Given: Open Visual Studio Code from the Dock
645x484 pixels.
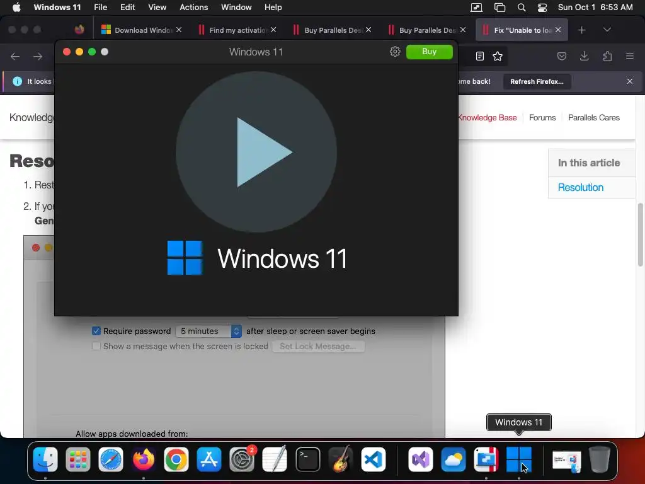Looking at the screenshot, I should [374, 459].
